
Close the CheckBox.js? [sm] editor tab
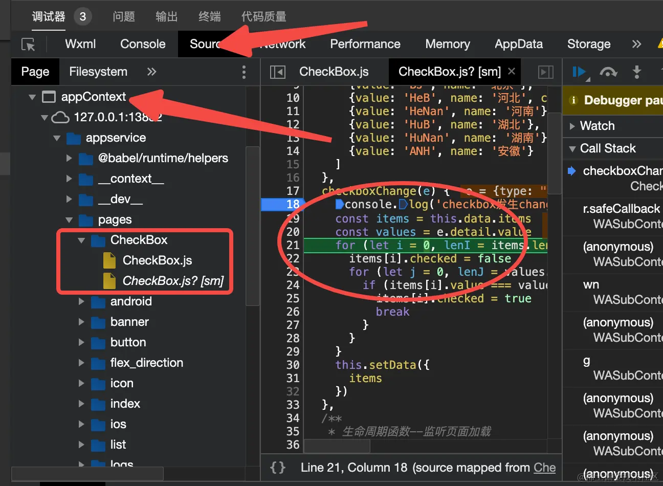click(x=512, y=71)
